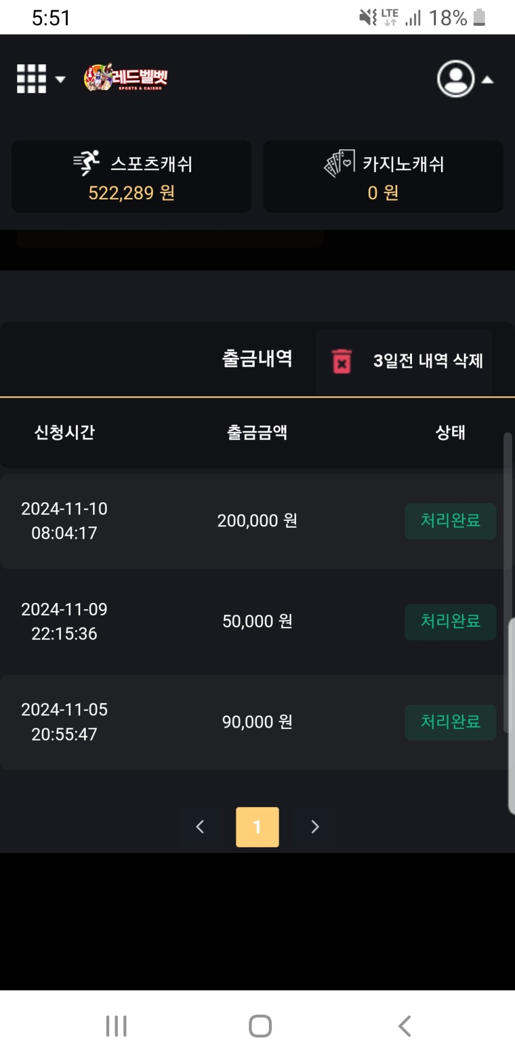Click 3일전 내역 삭제 button
515x1059 pixels.
pos(403,361)
